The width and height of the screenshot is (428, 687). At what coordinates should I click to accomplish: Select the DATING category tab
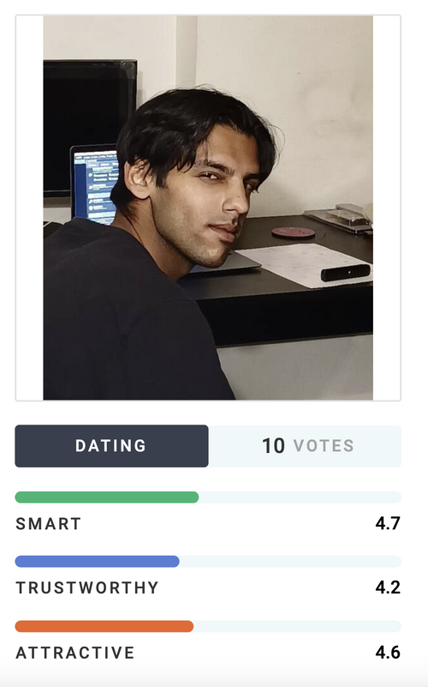pyautogui.click(x=111, y=446)
